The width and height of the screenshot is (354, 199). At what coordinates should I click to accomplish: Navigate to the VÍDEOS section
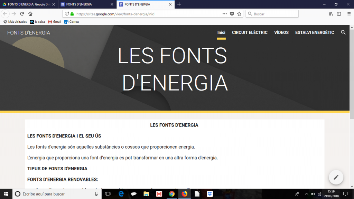(x=281, y=32)
